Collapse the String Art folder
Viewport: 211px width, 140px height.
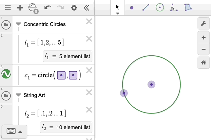(x=18, y=96)
